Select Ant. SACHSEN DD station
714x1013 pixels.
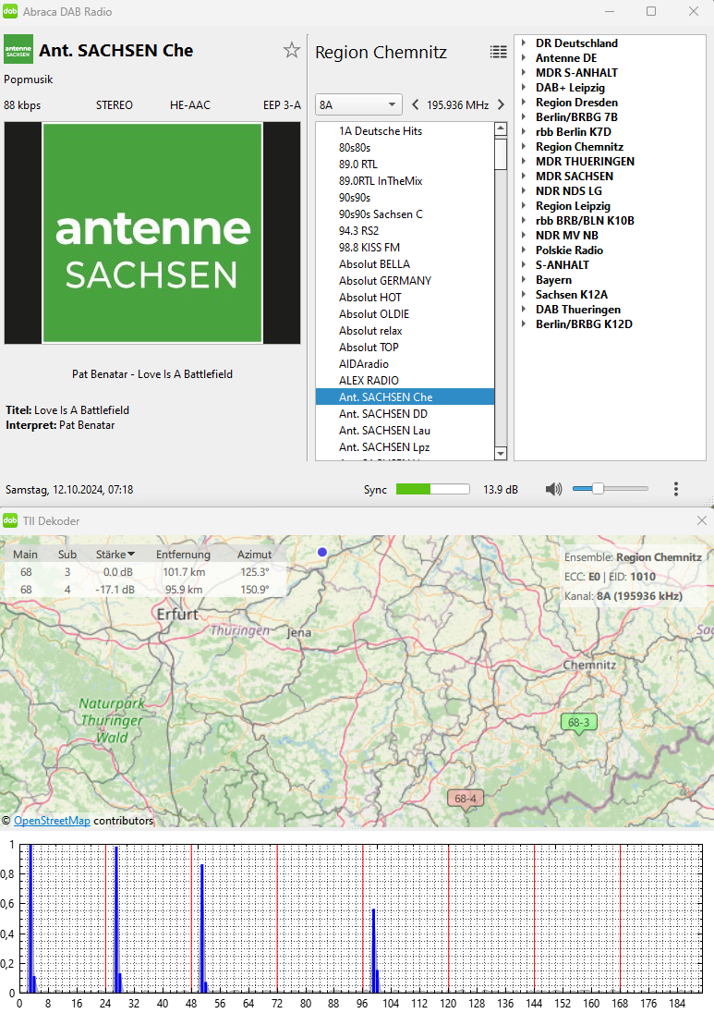pos(405,414)
